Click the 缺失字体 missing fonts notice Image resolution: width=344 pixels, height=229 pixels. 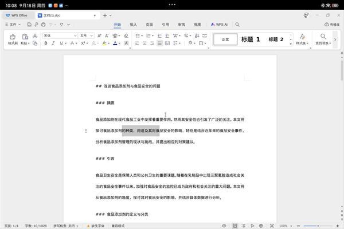(x=97, y=226)
